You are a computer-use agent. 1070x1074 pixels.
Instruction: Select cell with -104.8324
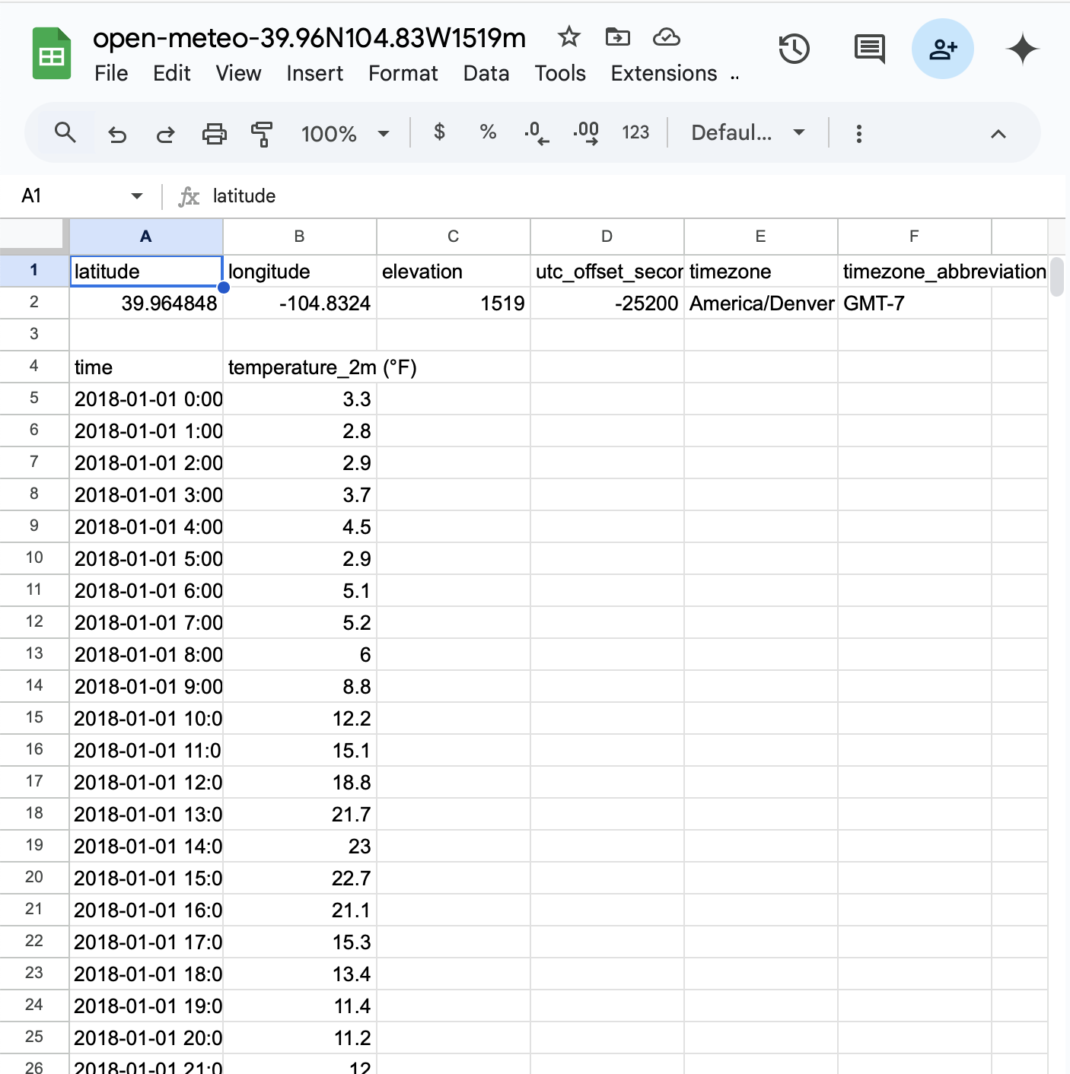(x=300, y=303)
